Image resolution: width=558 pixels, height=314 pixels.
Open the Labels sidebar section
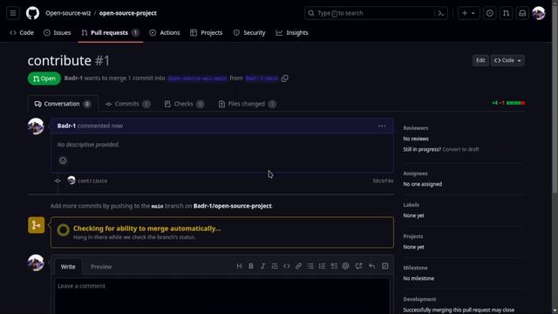point(411,205)
